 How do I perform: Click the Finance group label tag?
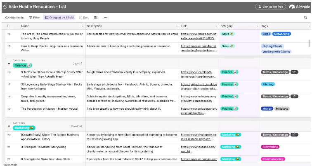pyautogui.click(x=22, y=65)
